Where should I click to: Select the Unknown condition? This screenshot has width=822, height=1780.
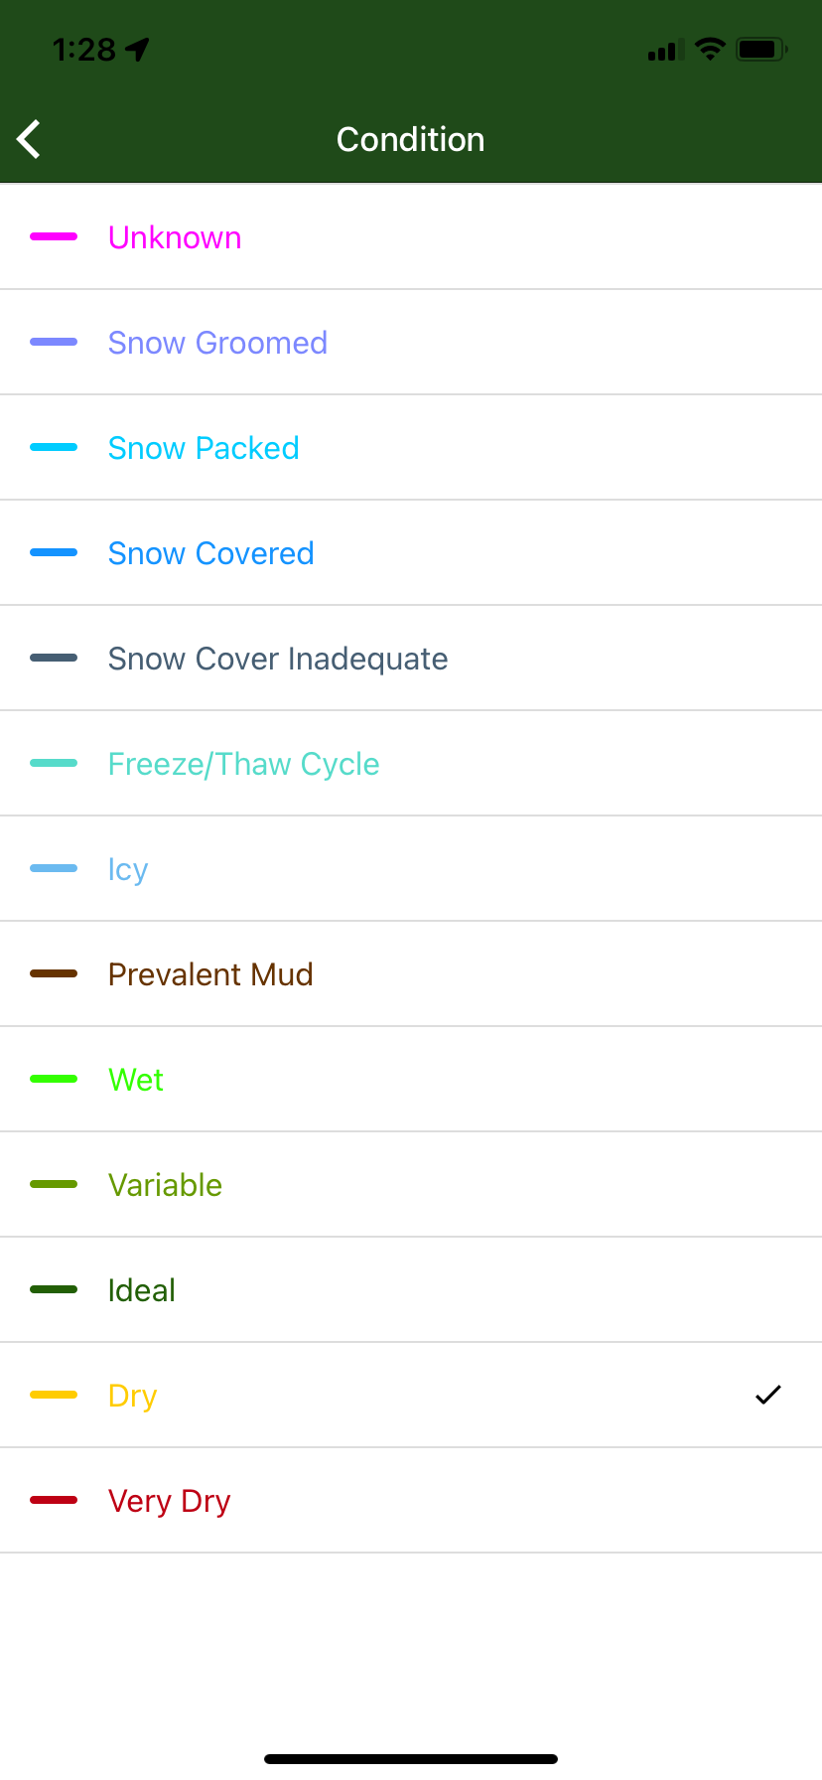411,237
